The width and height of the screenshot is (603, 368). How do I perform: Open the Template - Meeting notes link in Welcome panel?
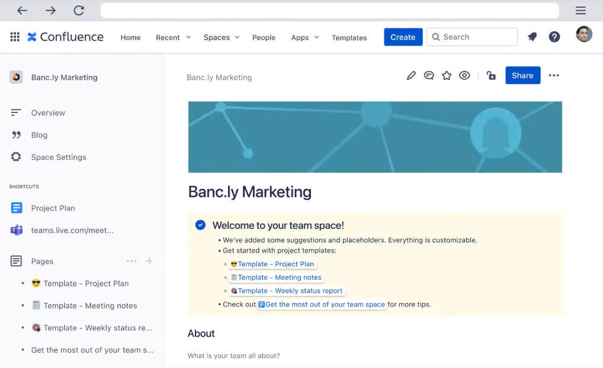click(276, 277)
